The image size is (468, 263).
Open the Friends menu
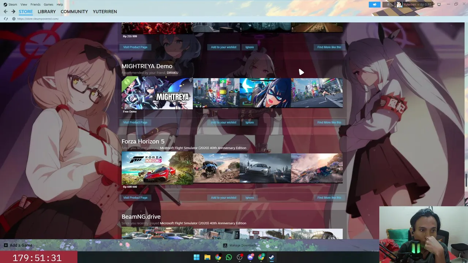coord(35,4)
